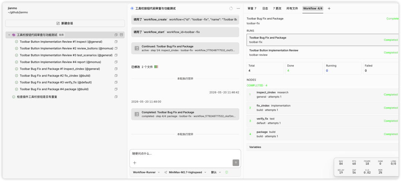Viewport: 401px width, 181px height.
Task: Switch to the 所有文件 tab
Action: [x=292, y=9]
